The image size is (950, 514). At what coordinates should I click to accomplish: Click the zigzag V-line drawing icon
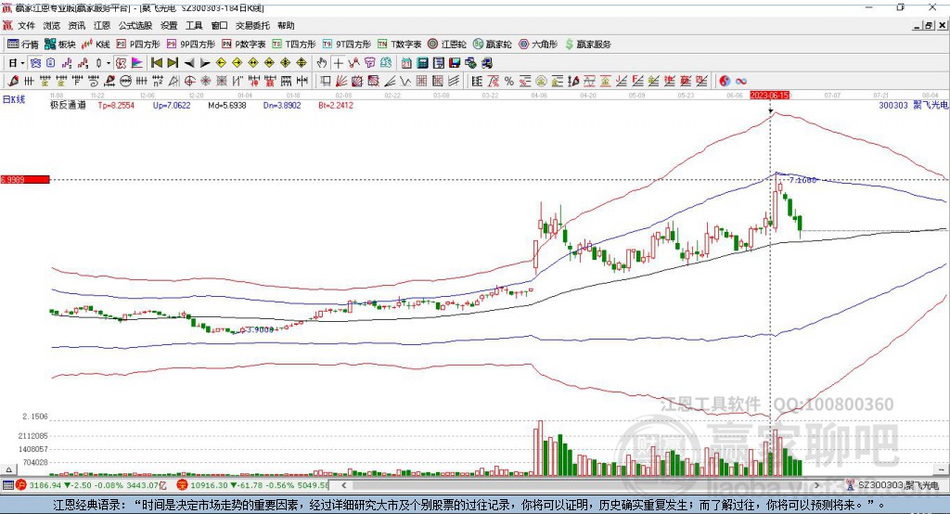click(x=404, y=81)
